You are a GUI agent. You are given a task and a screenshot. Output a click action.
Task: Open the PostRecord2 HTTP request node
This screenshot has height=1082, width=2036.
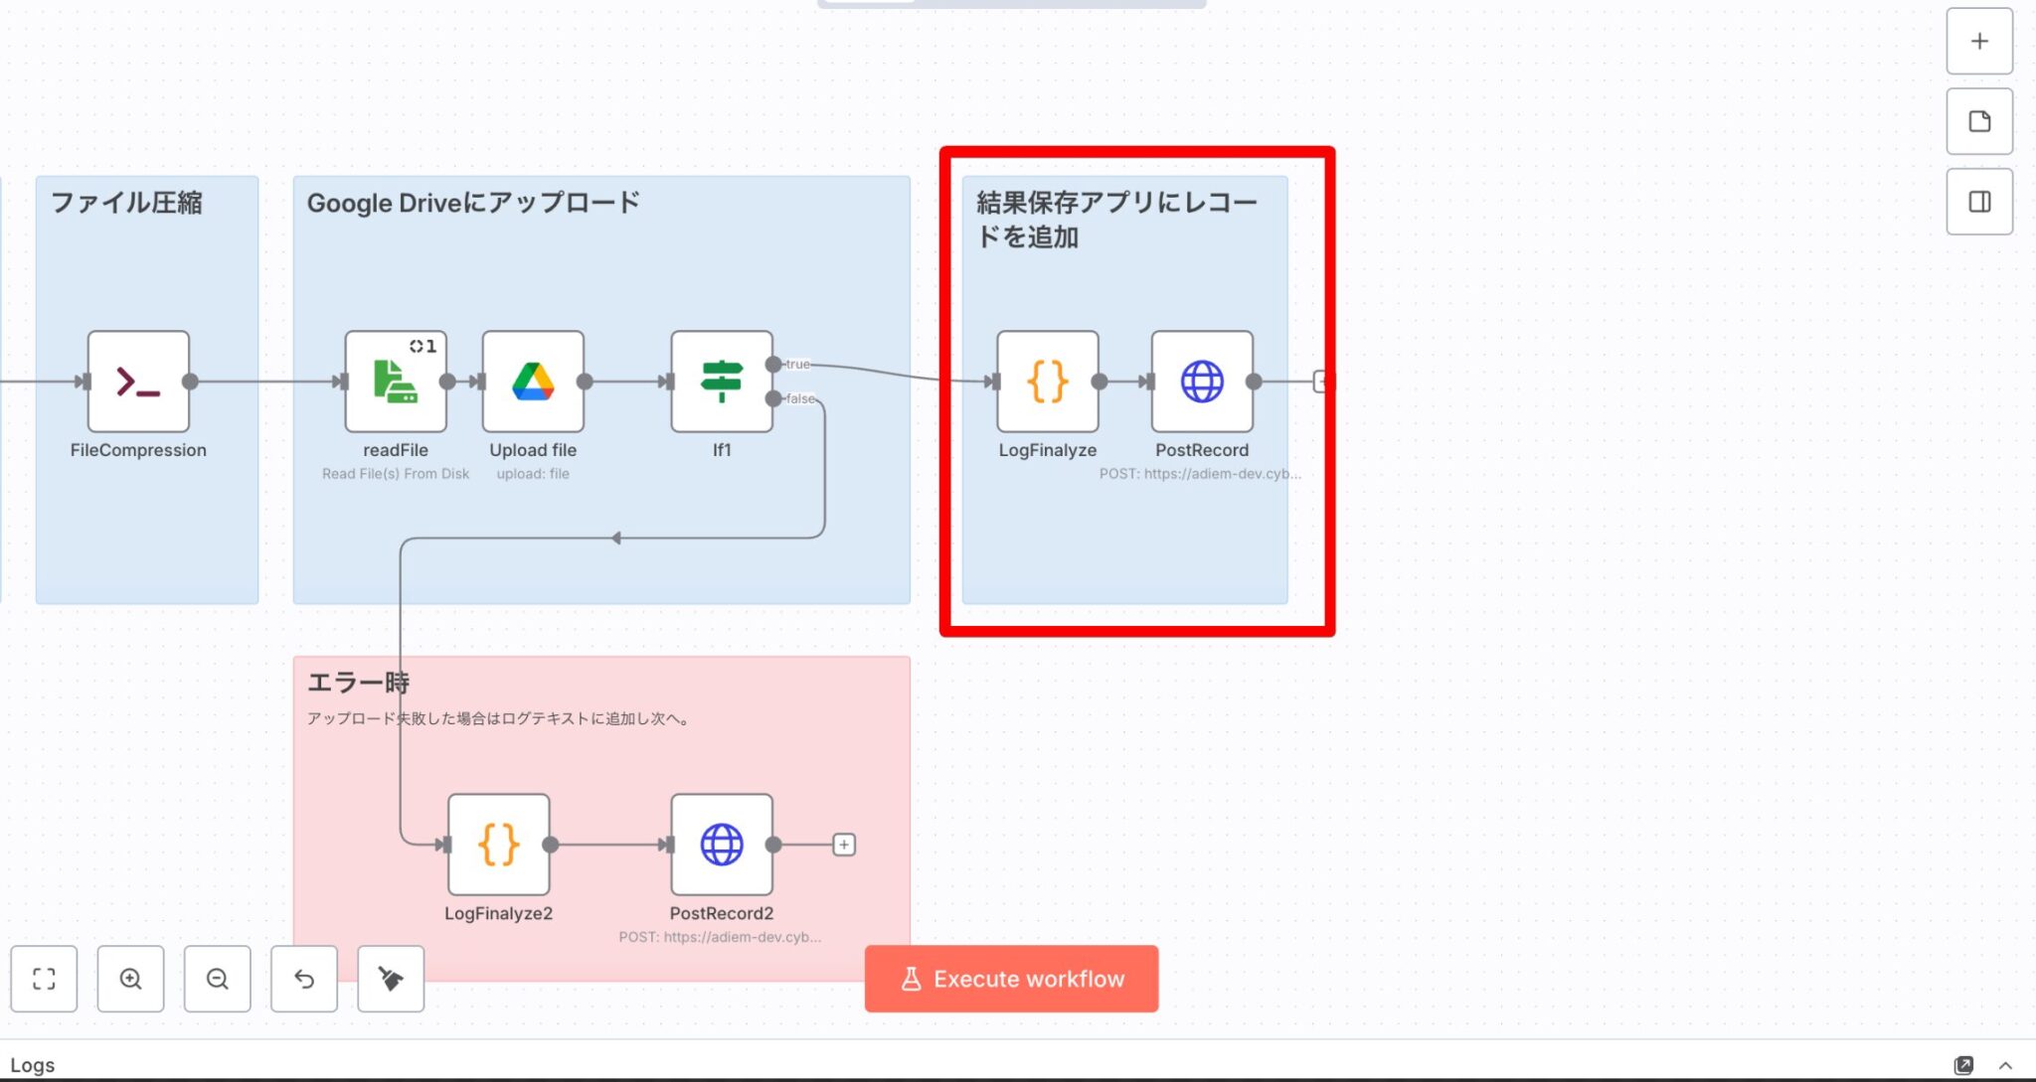coord(722,845)
